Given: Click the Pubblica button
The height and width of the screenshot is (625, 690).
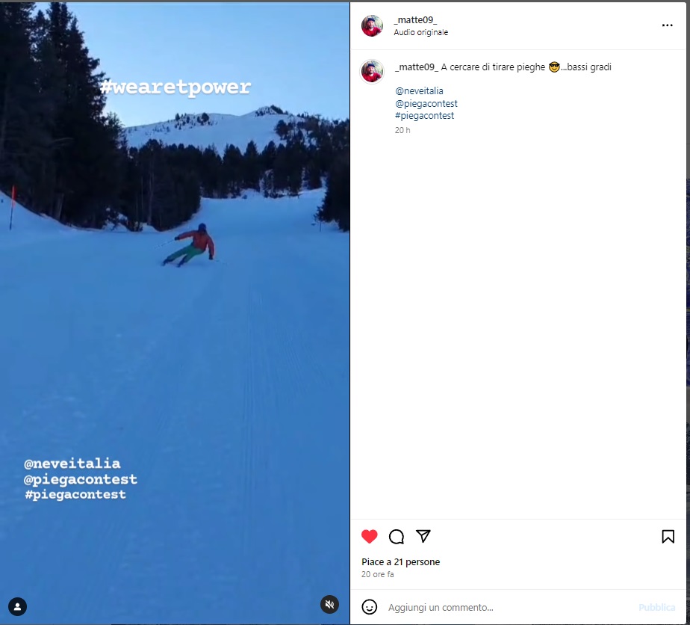Looking at the screenshot, I should 656,607.
